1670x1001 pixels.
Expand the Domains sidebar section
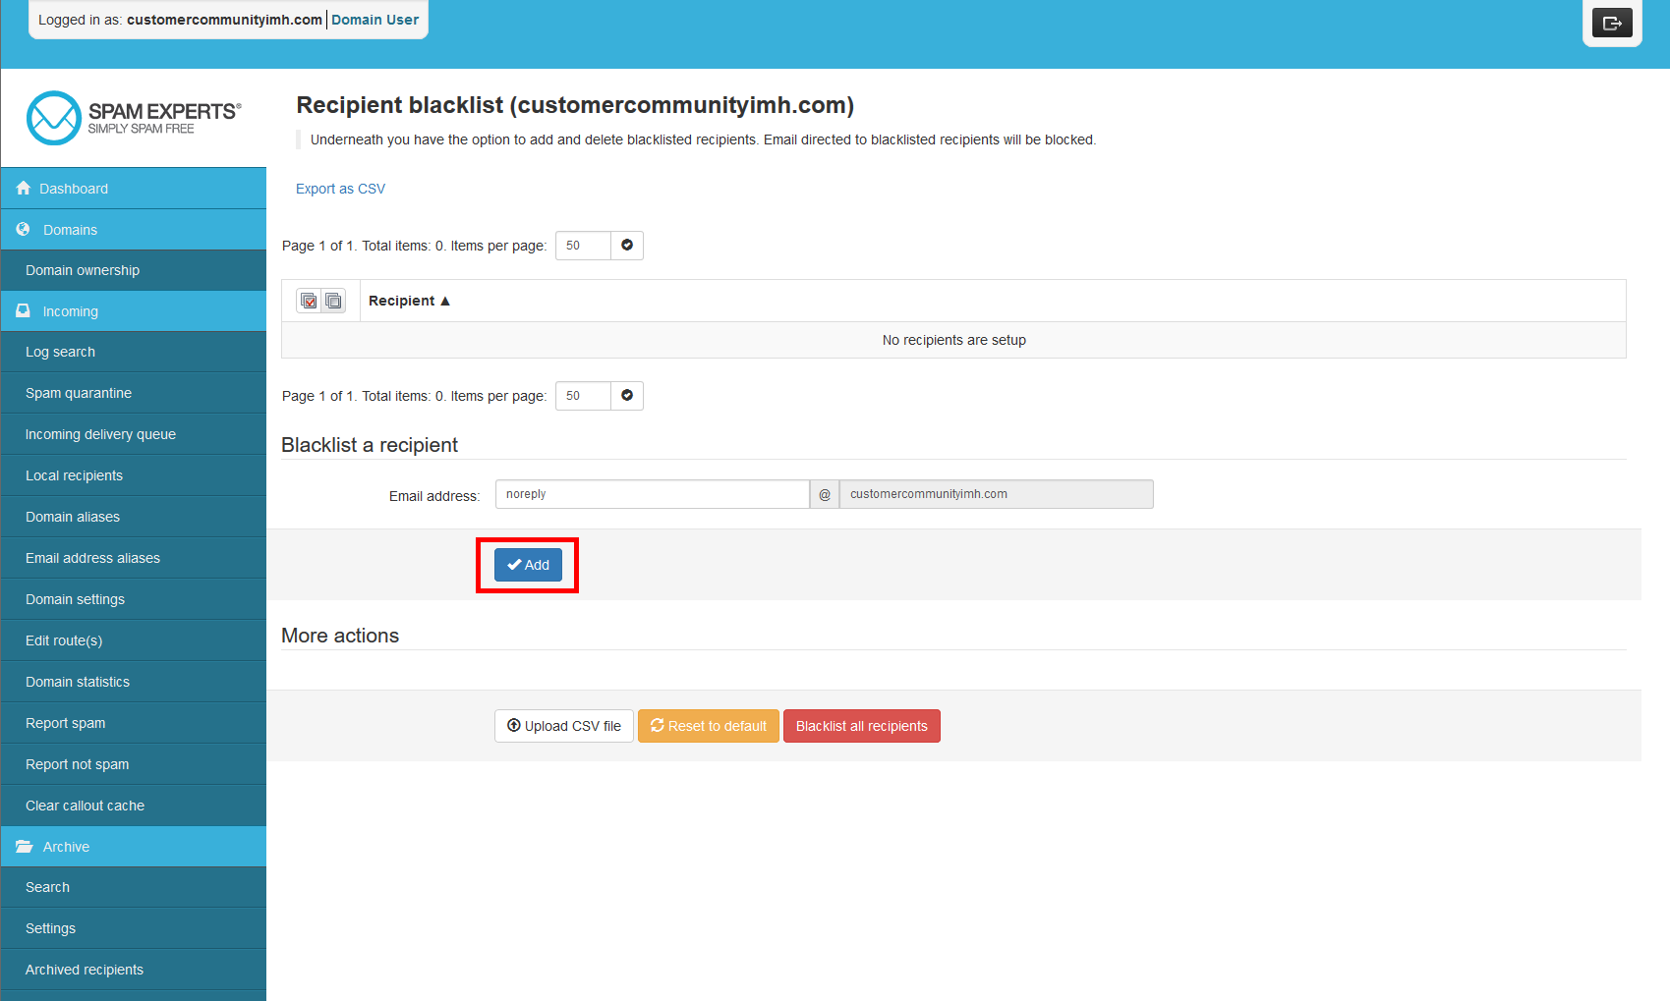coord(134,230)
